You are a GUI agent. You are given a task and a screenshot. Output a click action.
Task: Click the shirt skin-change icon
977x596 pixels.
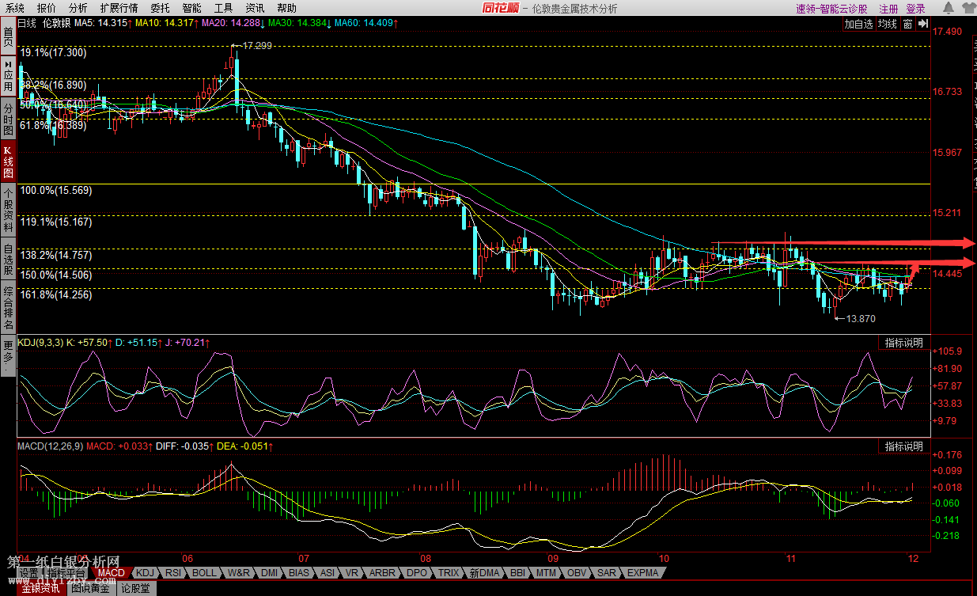point(969,9)
